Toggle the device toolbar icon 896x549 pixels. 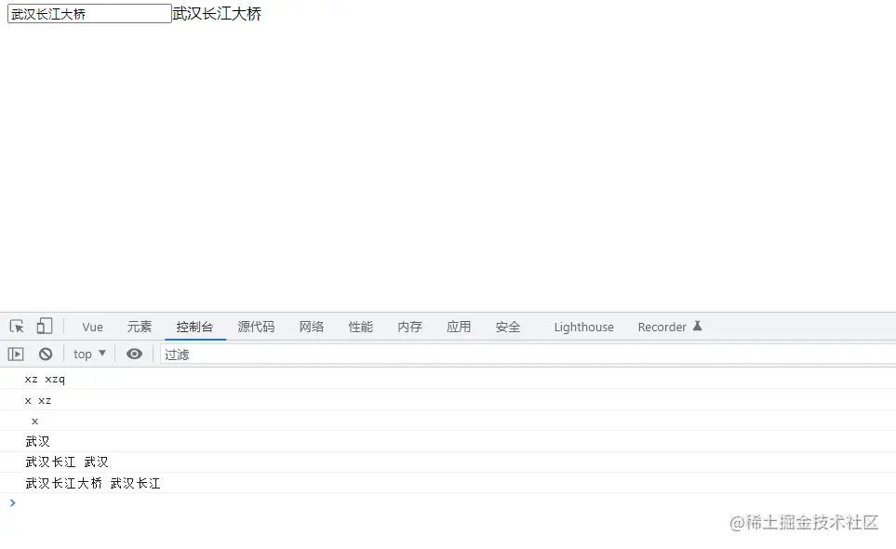(44, 327)
